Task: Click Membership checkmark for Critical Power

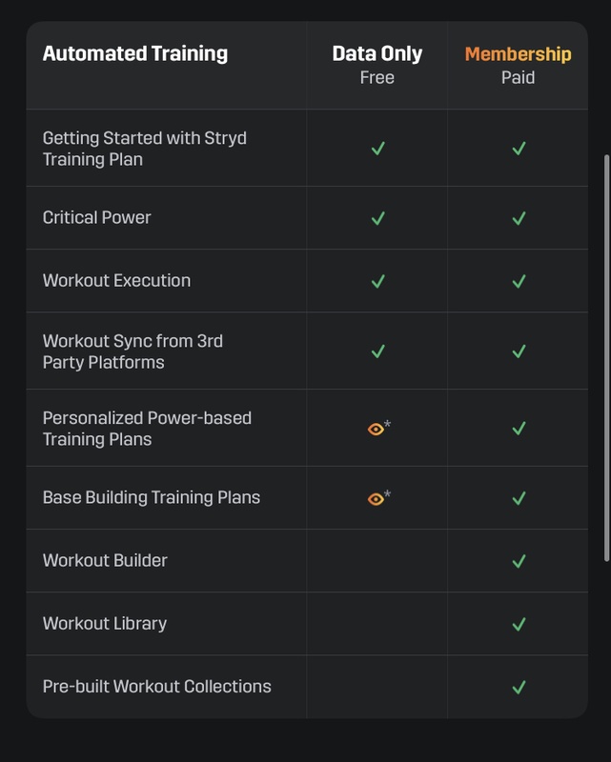Action: pos(519,218)
